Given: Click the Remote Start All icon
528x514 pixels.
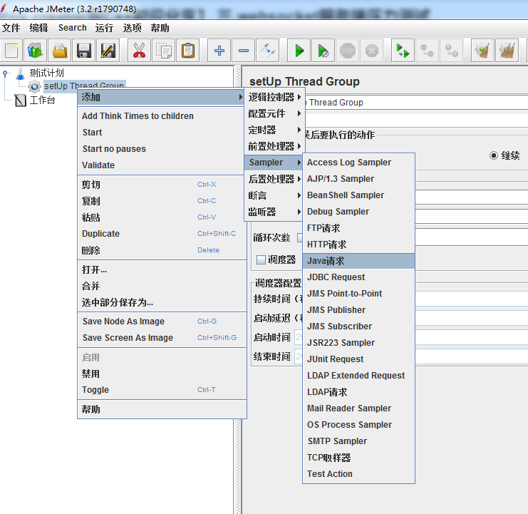Looking at the screenshot, I should 403,51.
